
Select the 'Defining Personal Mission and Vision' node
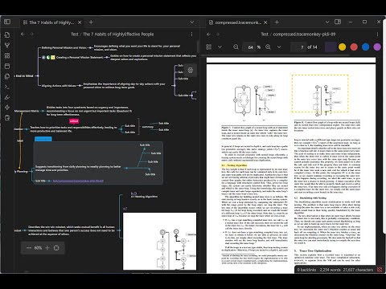click(64, 47)
